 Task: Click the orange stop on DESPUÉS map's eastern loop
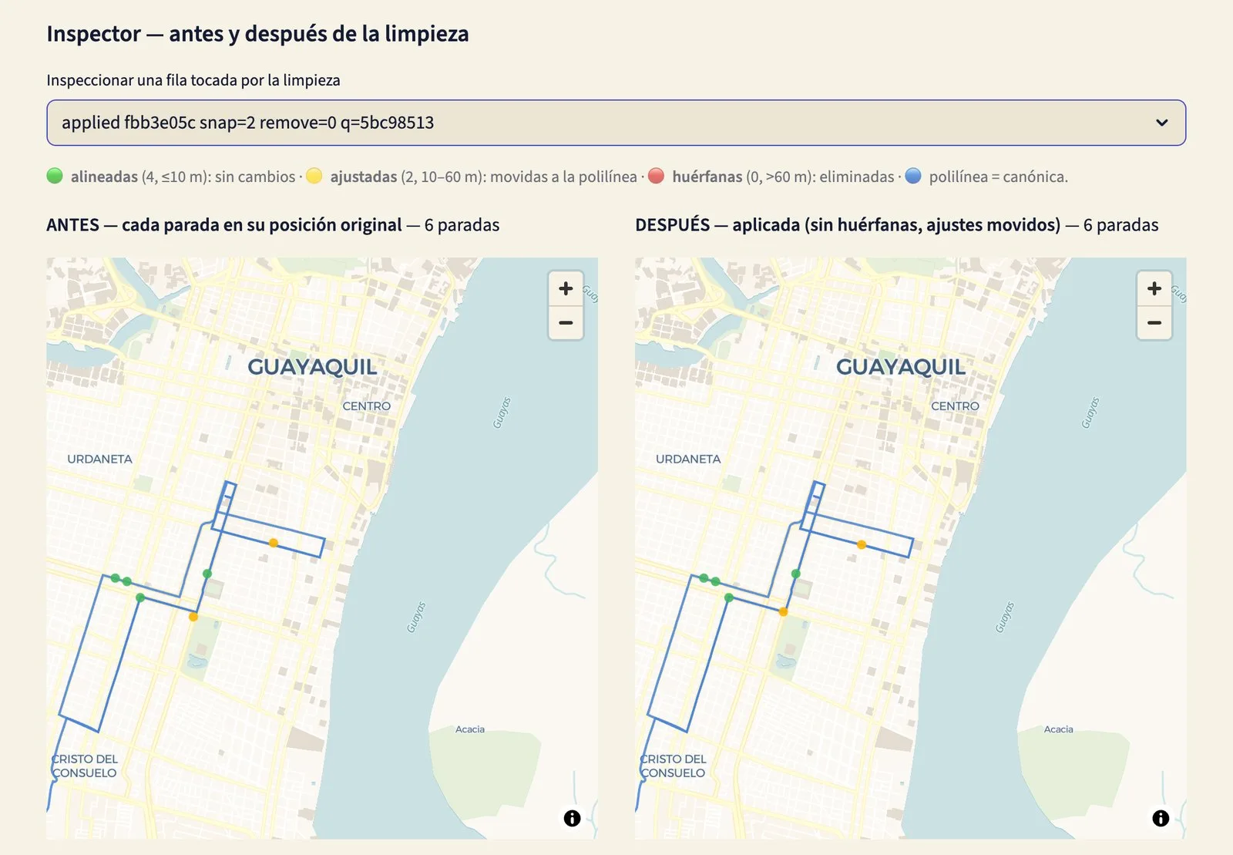(x=862, y=544)
